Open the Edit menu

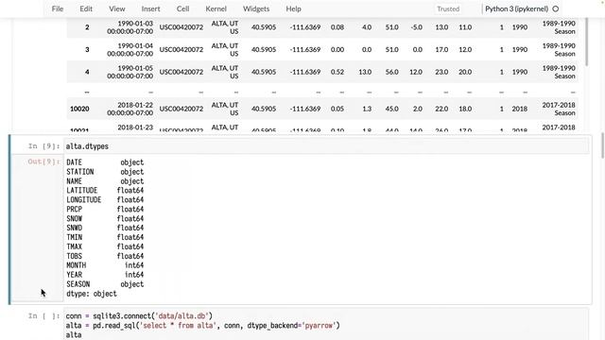[86, 8]
